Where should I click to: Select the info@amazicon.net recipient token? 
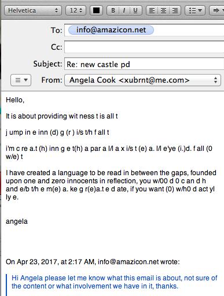(x=111, y=30)
